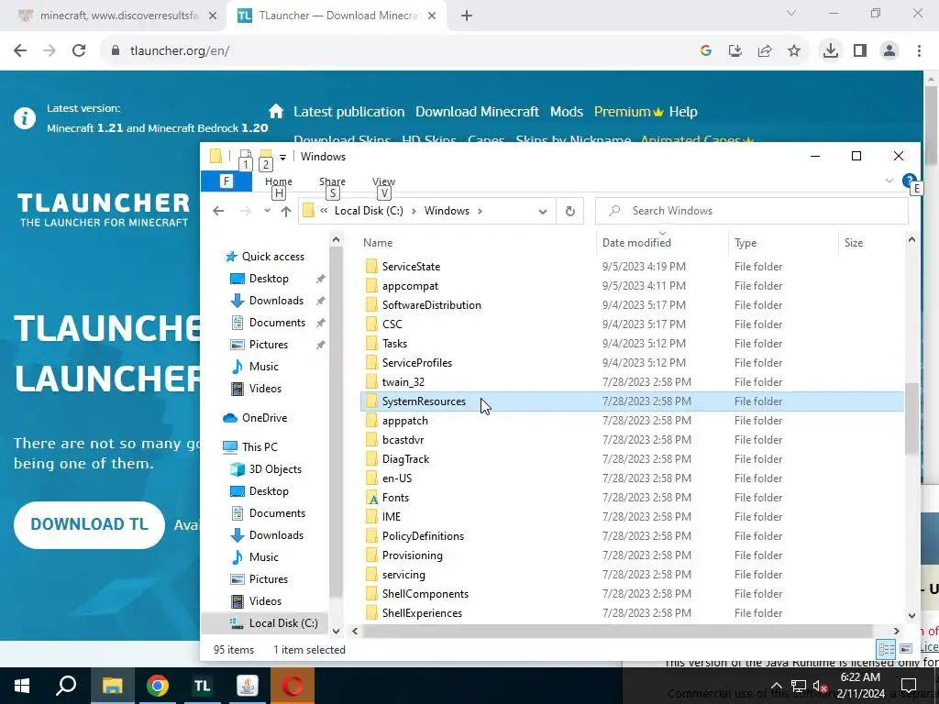Image resolution: width=939 pixels, height=704 pixels.
Task: Refresh the Windows folder view
Action: click(x=570, y=211)
